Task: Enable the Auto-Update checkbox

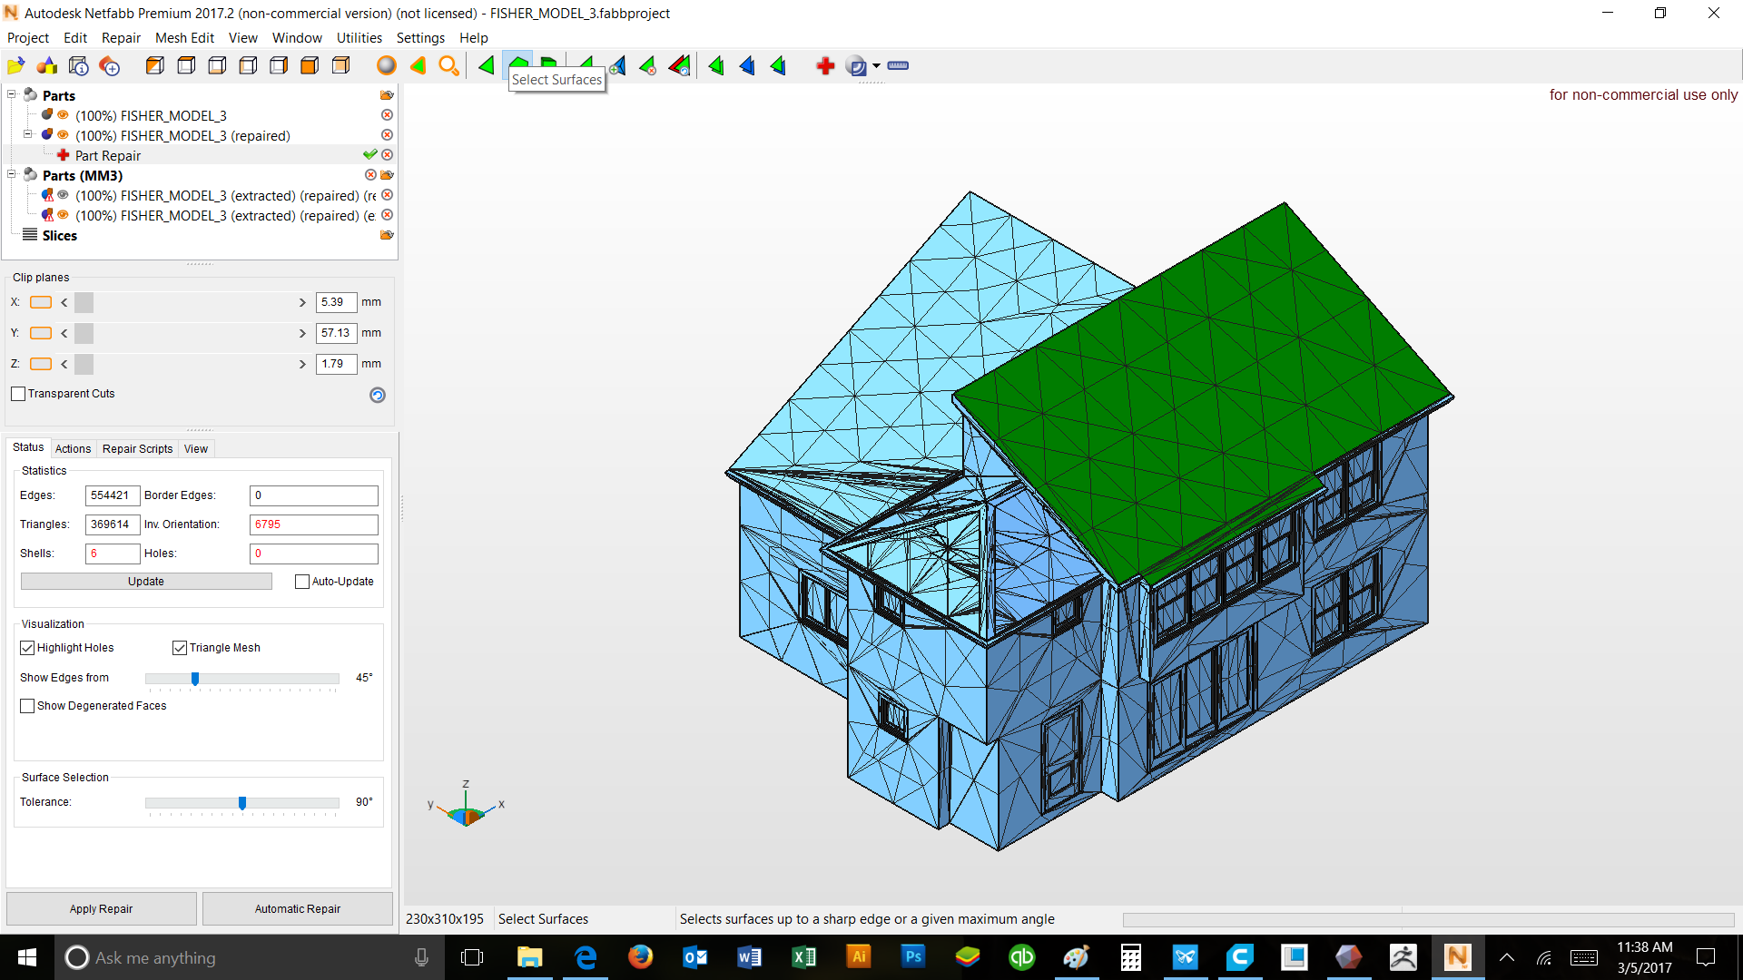Action: [302, 582]
